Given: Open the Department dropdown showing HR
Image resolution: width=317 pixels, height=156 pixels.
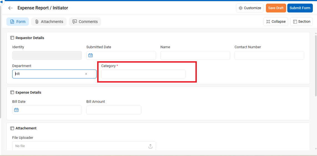Looking at the screenshot, I should tap(54, 74).
